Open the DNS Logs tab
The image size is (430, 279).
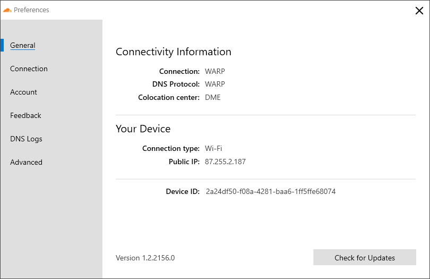pyautogui.click(x=26, y=139)
